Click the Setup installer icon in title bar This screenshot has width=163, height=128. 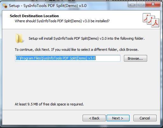(5, 6)
